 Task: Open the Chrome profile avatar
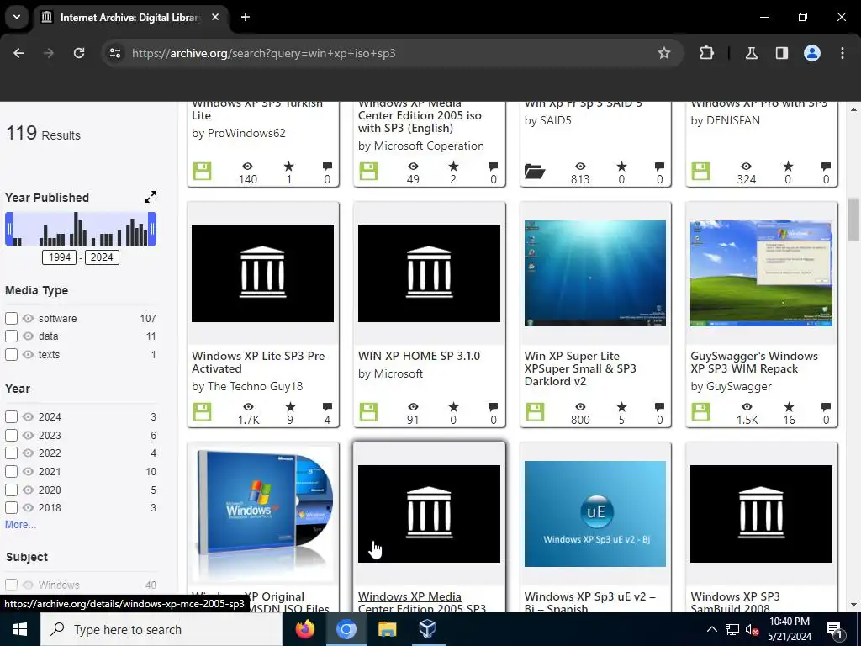(811, 53)
